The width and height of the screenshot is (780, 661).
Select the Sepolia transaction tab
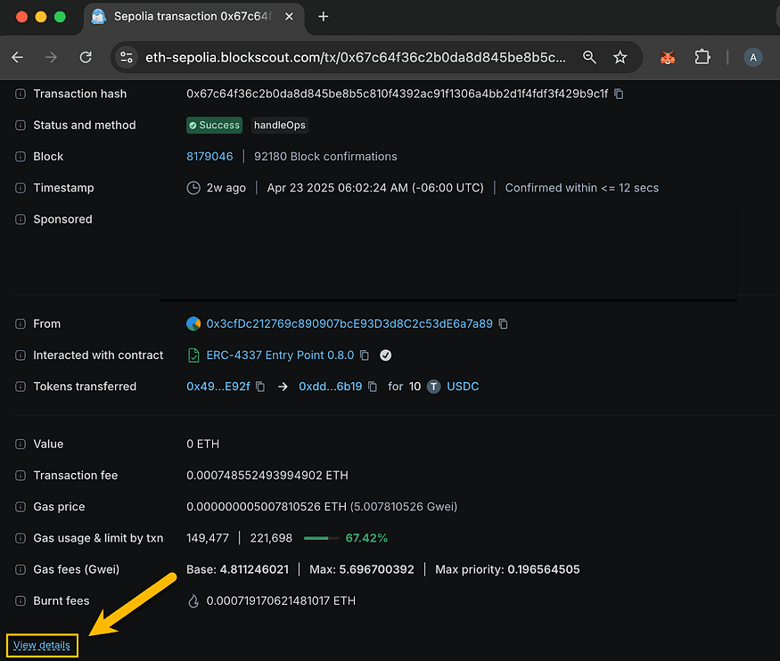[x=193, y=17]
